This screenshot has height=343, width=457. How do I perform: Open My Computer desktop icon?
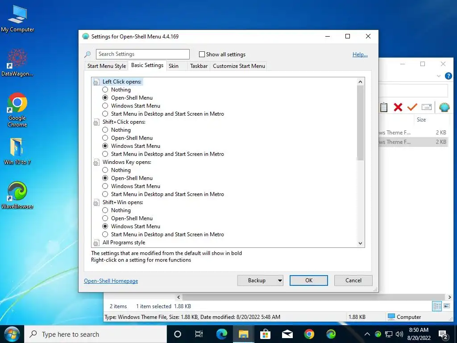(17, 19)
